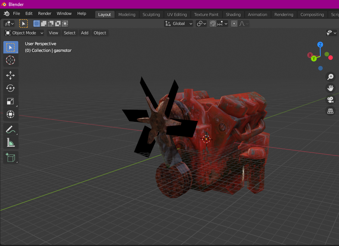This screenshot has width=339, height=246.
Task: Expand viewport visibility eye dropdown
Action: [x=332, y=33]
